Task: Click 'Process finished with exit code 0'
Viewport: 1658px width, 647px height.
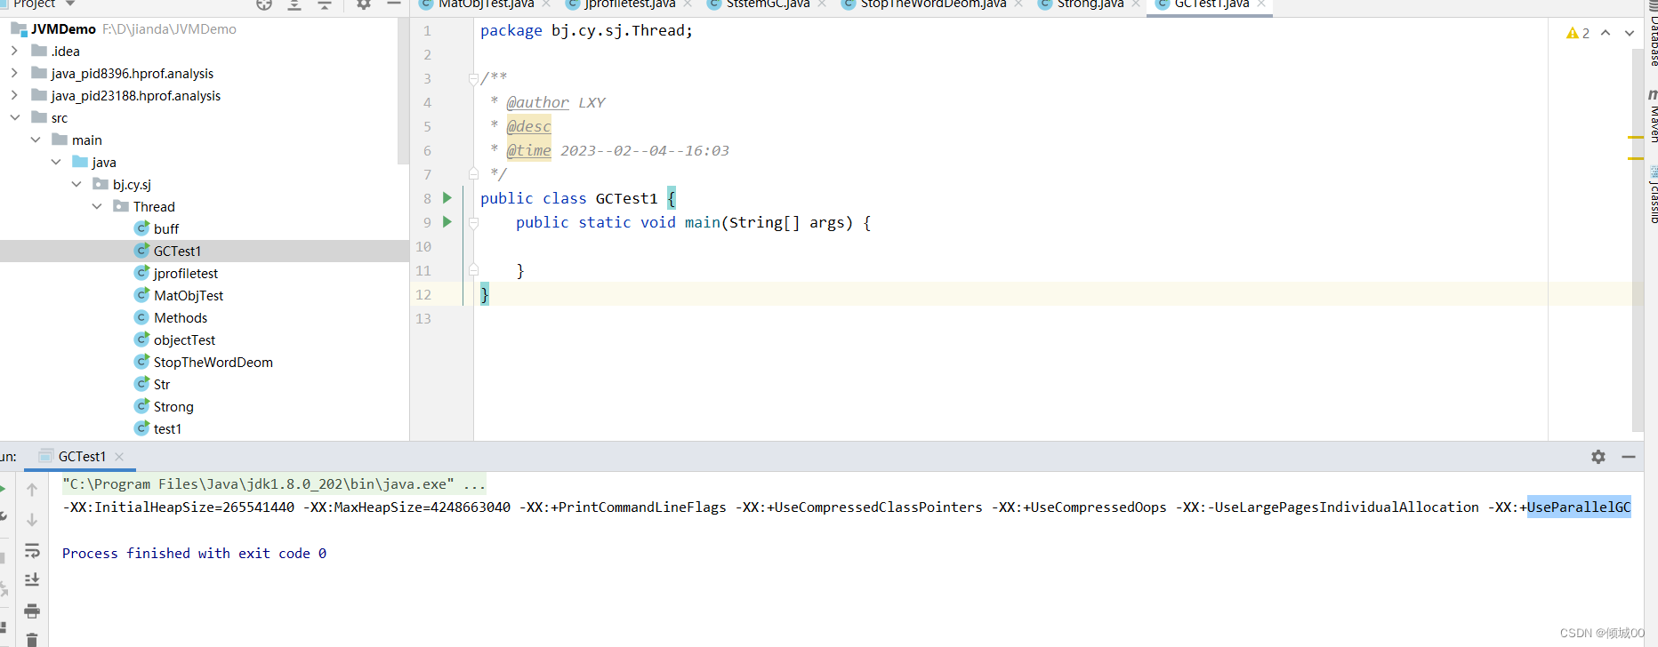Action: [194, 553]
